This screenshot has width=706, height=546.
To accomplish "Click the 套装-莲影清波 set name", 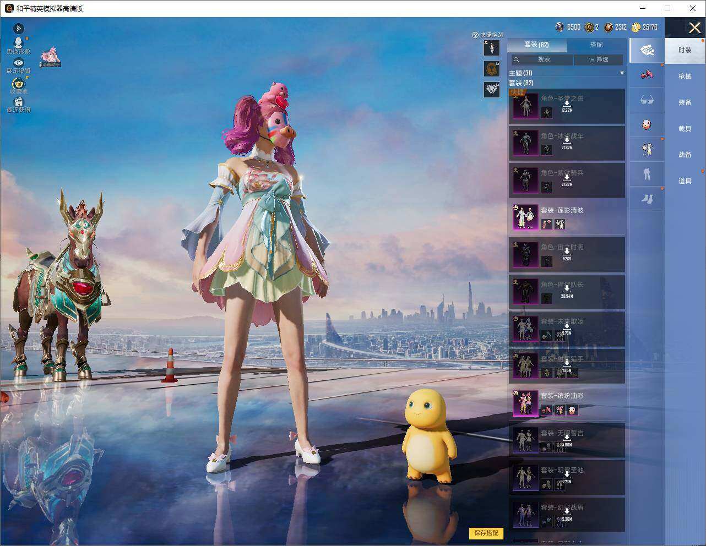I will [562, 210].
